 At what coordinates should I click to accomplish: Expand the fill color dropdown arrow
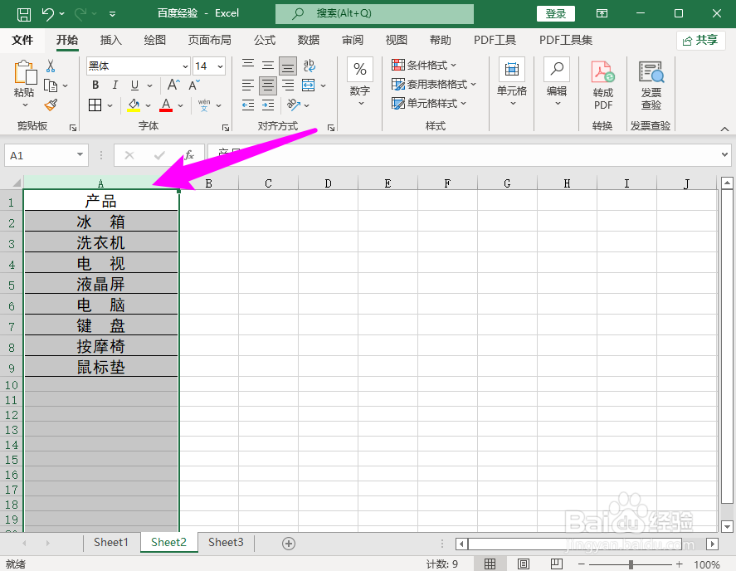148,105
